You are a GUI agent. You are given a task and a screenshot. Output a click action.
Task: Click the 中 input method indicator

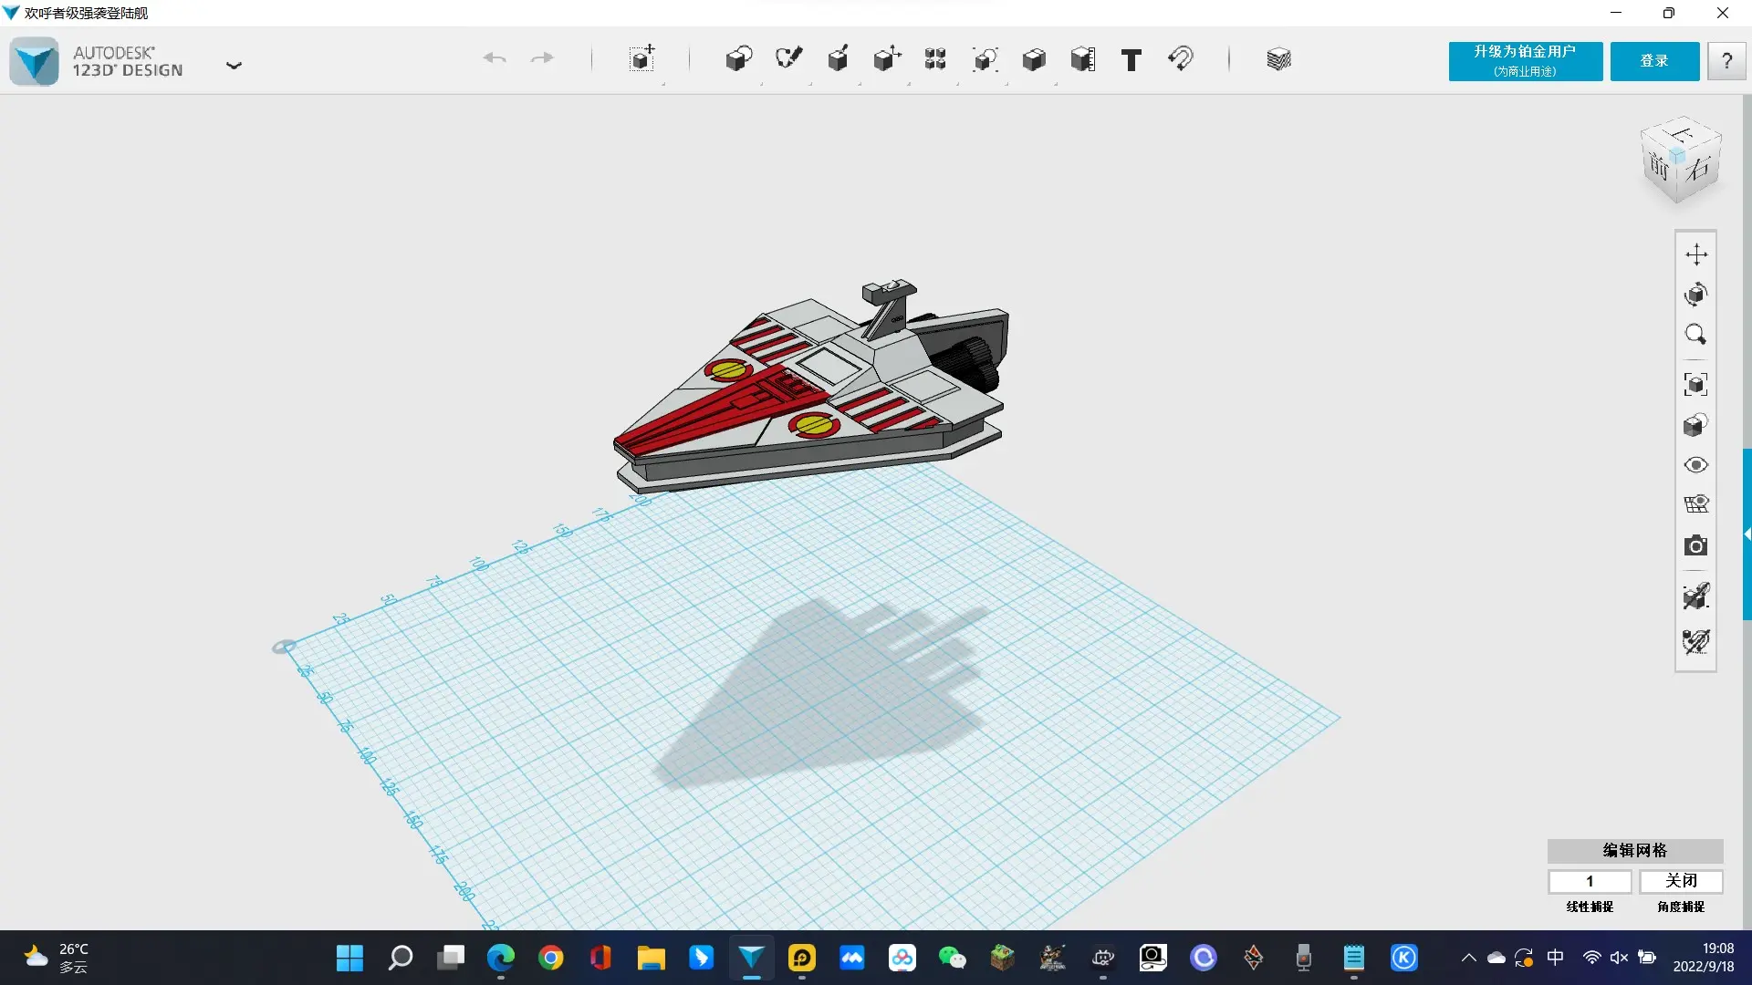1556,958
